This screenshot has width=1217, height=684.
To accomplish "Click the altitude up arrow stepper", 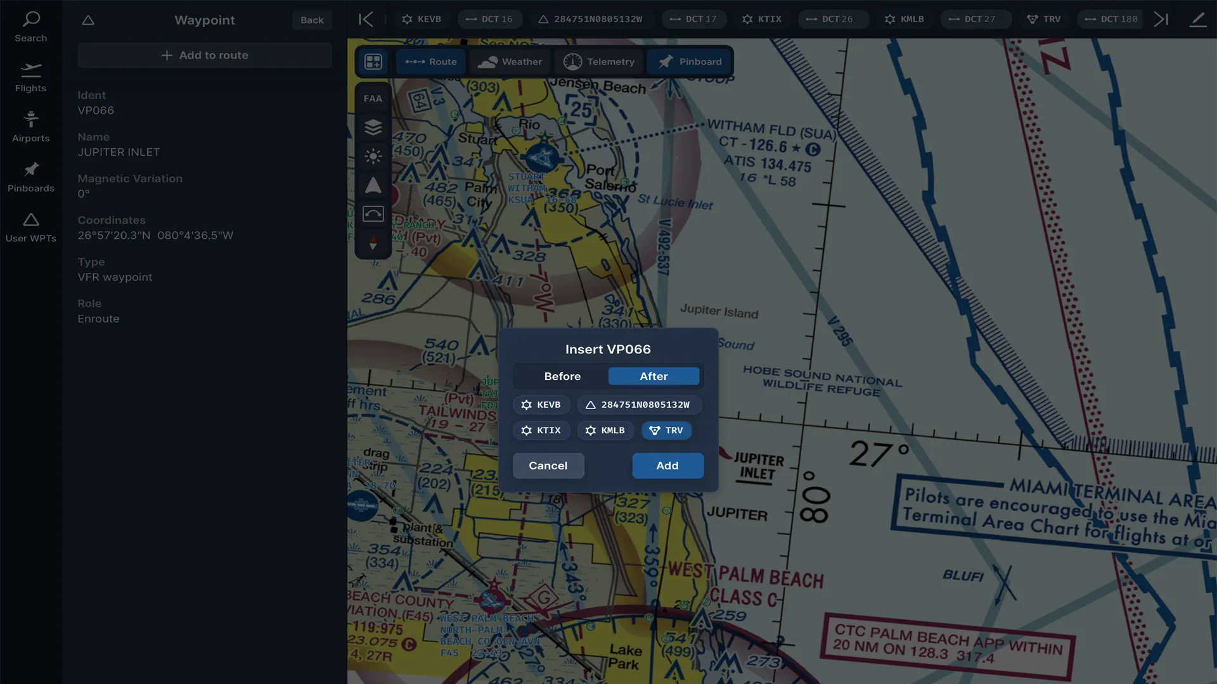I will (x=373, y=237).
